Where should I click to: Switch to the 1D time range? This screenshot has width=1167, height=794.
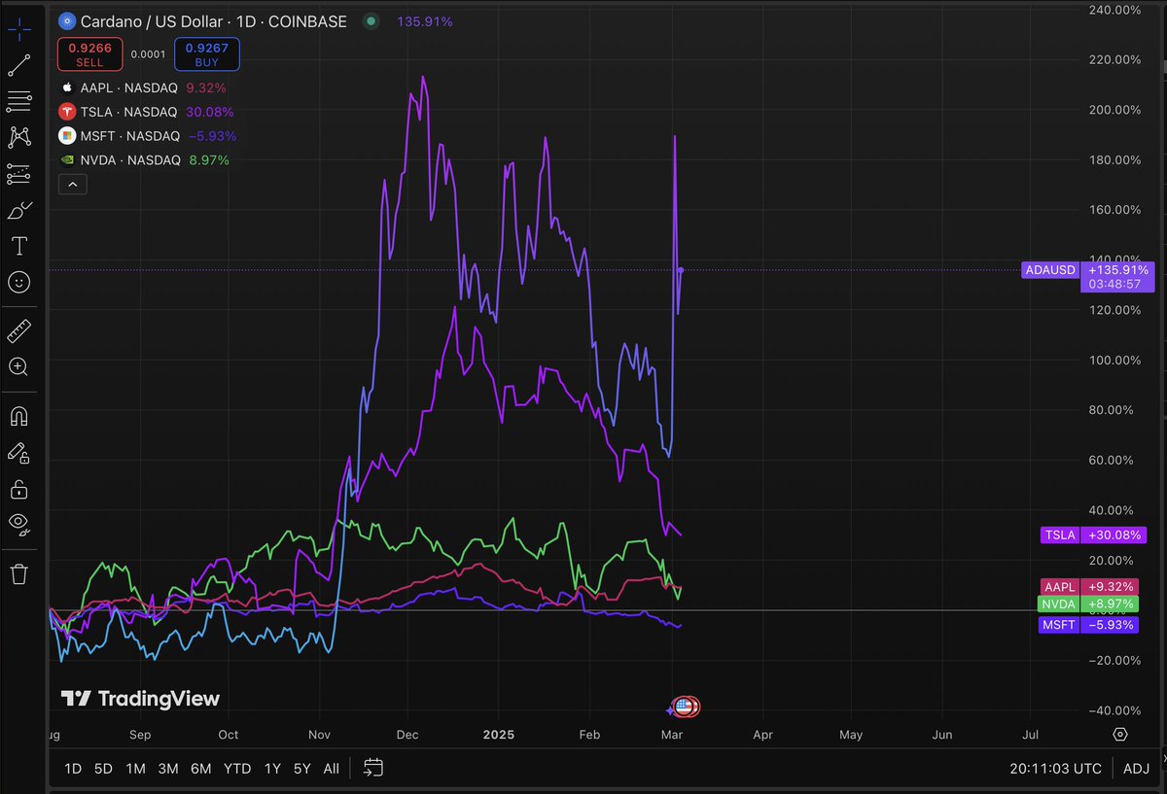click(x=73, y=769)
